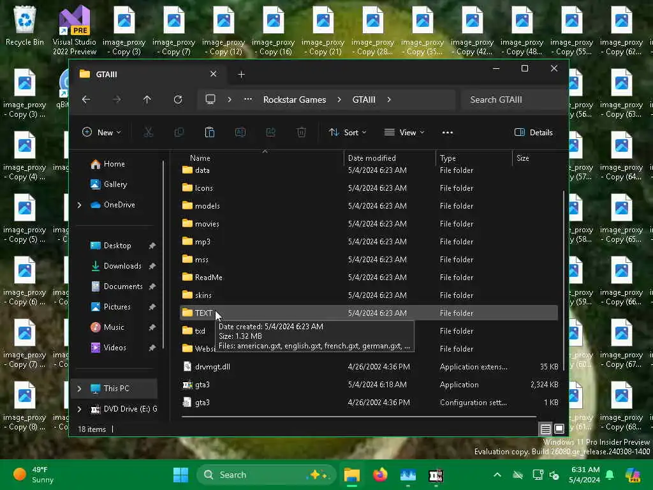Click the Paste clipboard icon

[209, 133]
